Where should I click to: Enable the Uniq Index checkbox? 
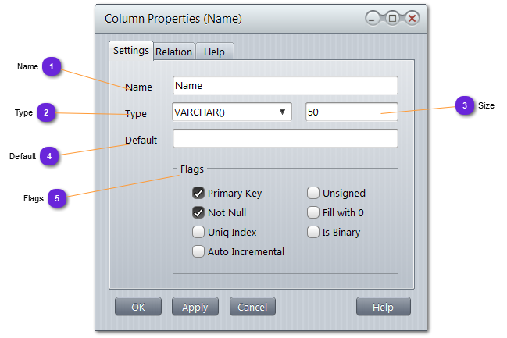coord(198,232)
